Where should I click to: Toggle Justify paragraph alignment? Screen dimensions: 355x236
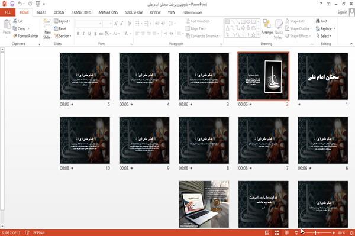[154, 34]
